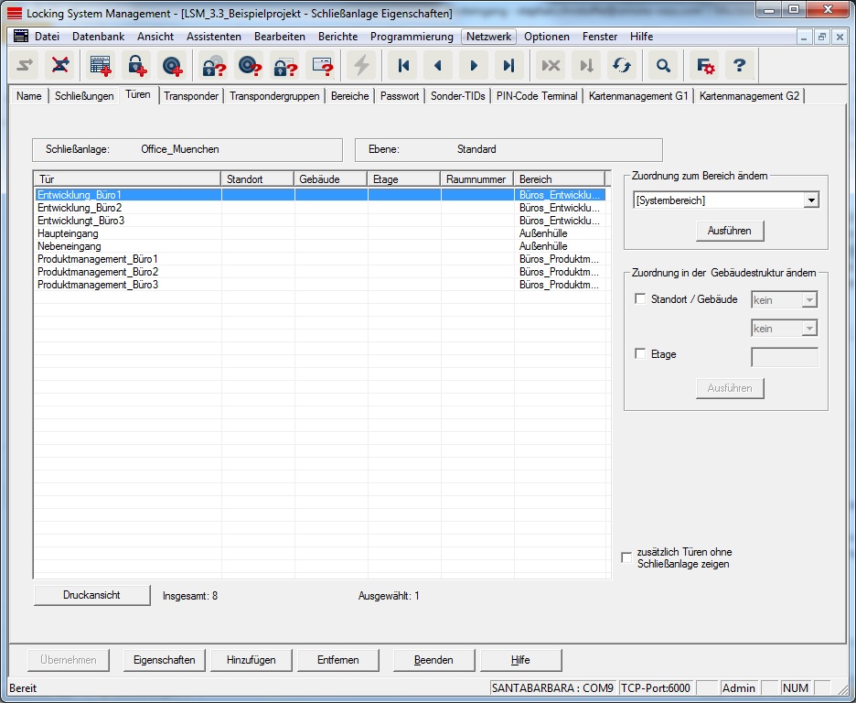Jump to first record with toolbar arrow
856x703 pixels.
[402, 65]
